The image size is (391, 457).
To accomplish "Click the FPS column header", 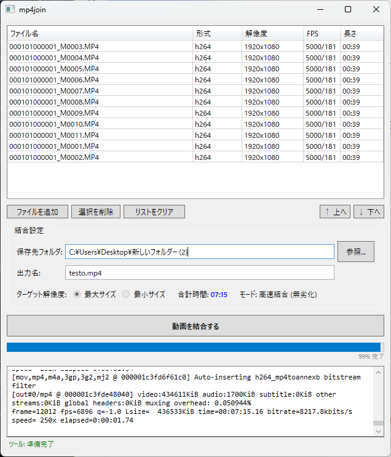I will (x=322, y=34).
